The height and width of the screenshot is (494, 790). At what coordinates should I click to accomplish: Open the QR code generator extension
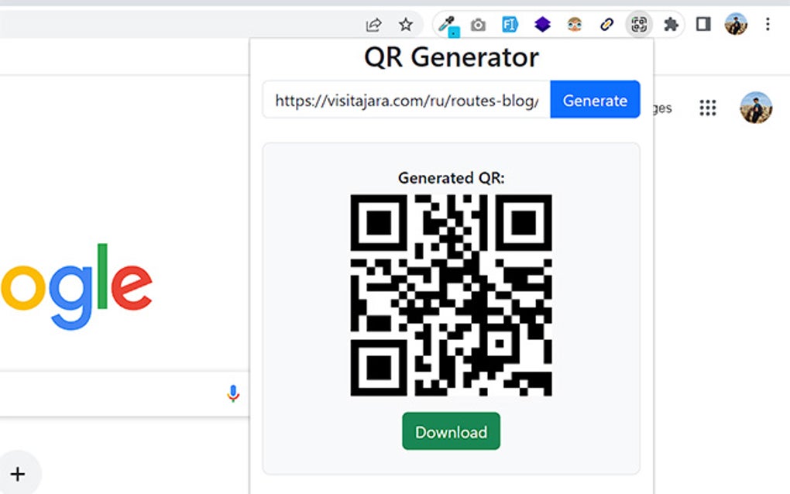638,24
